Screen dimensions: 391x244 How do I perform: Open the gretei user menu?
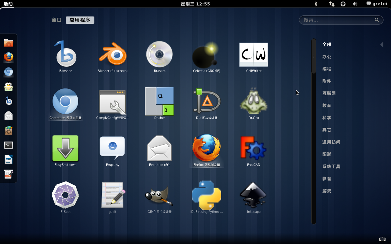(x=377, y=4)
